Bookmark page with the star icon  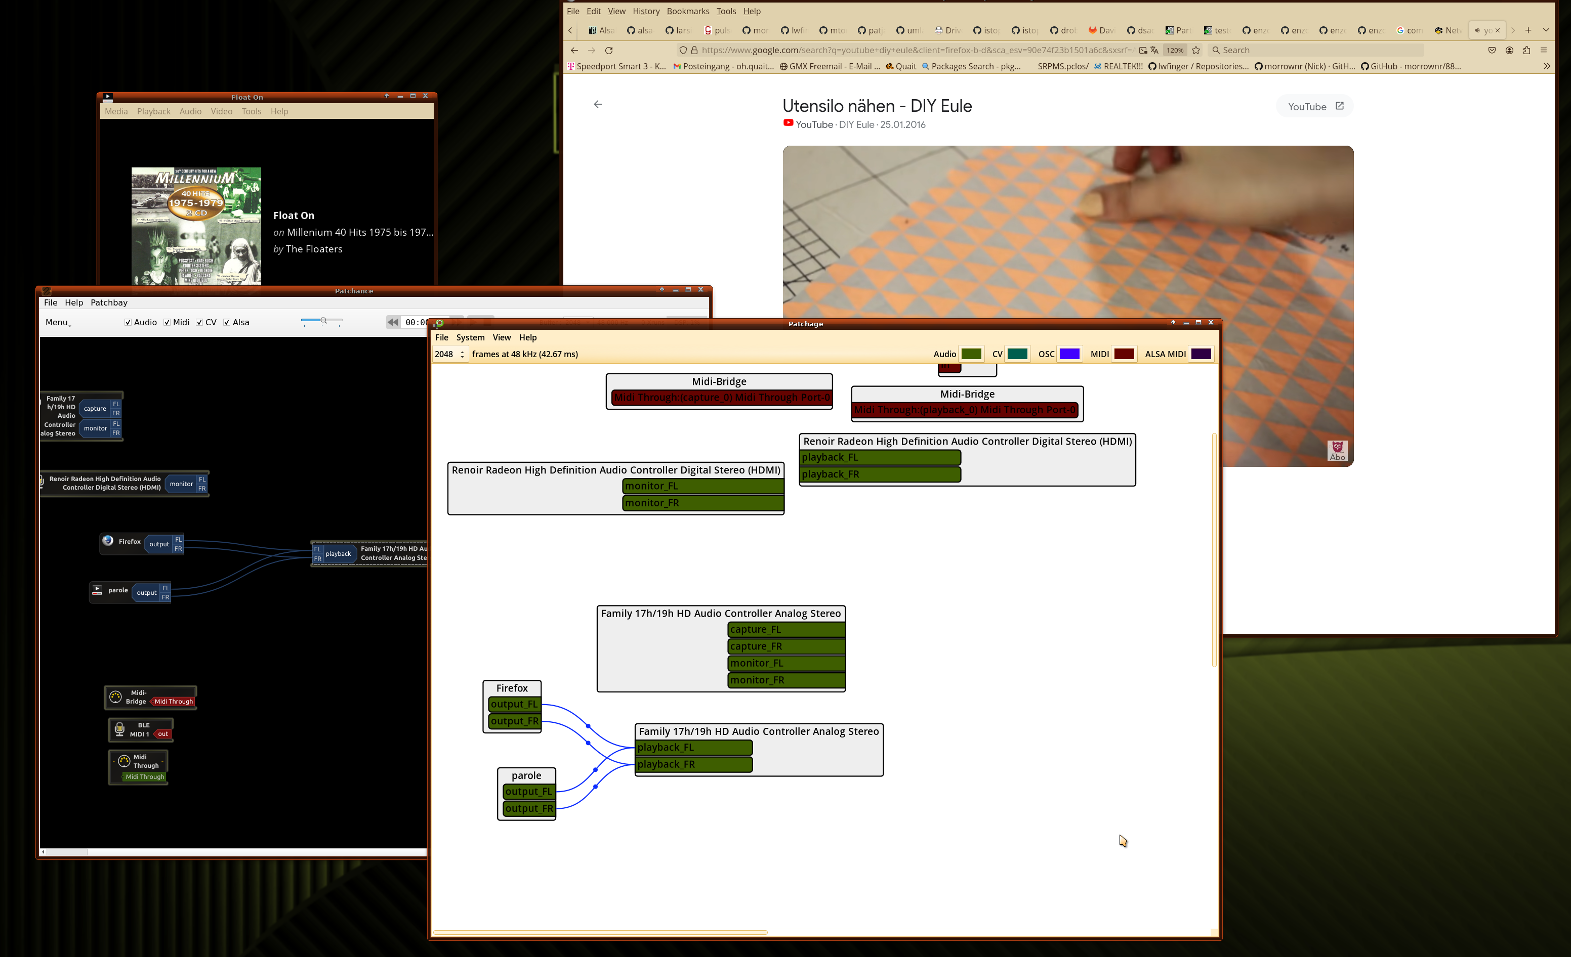click(x=1196, y=51)
